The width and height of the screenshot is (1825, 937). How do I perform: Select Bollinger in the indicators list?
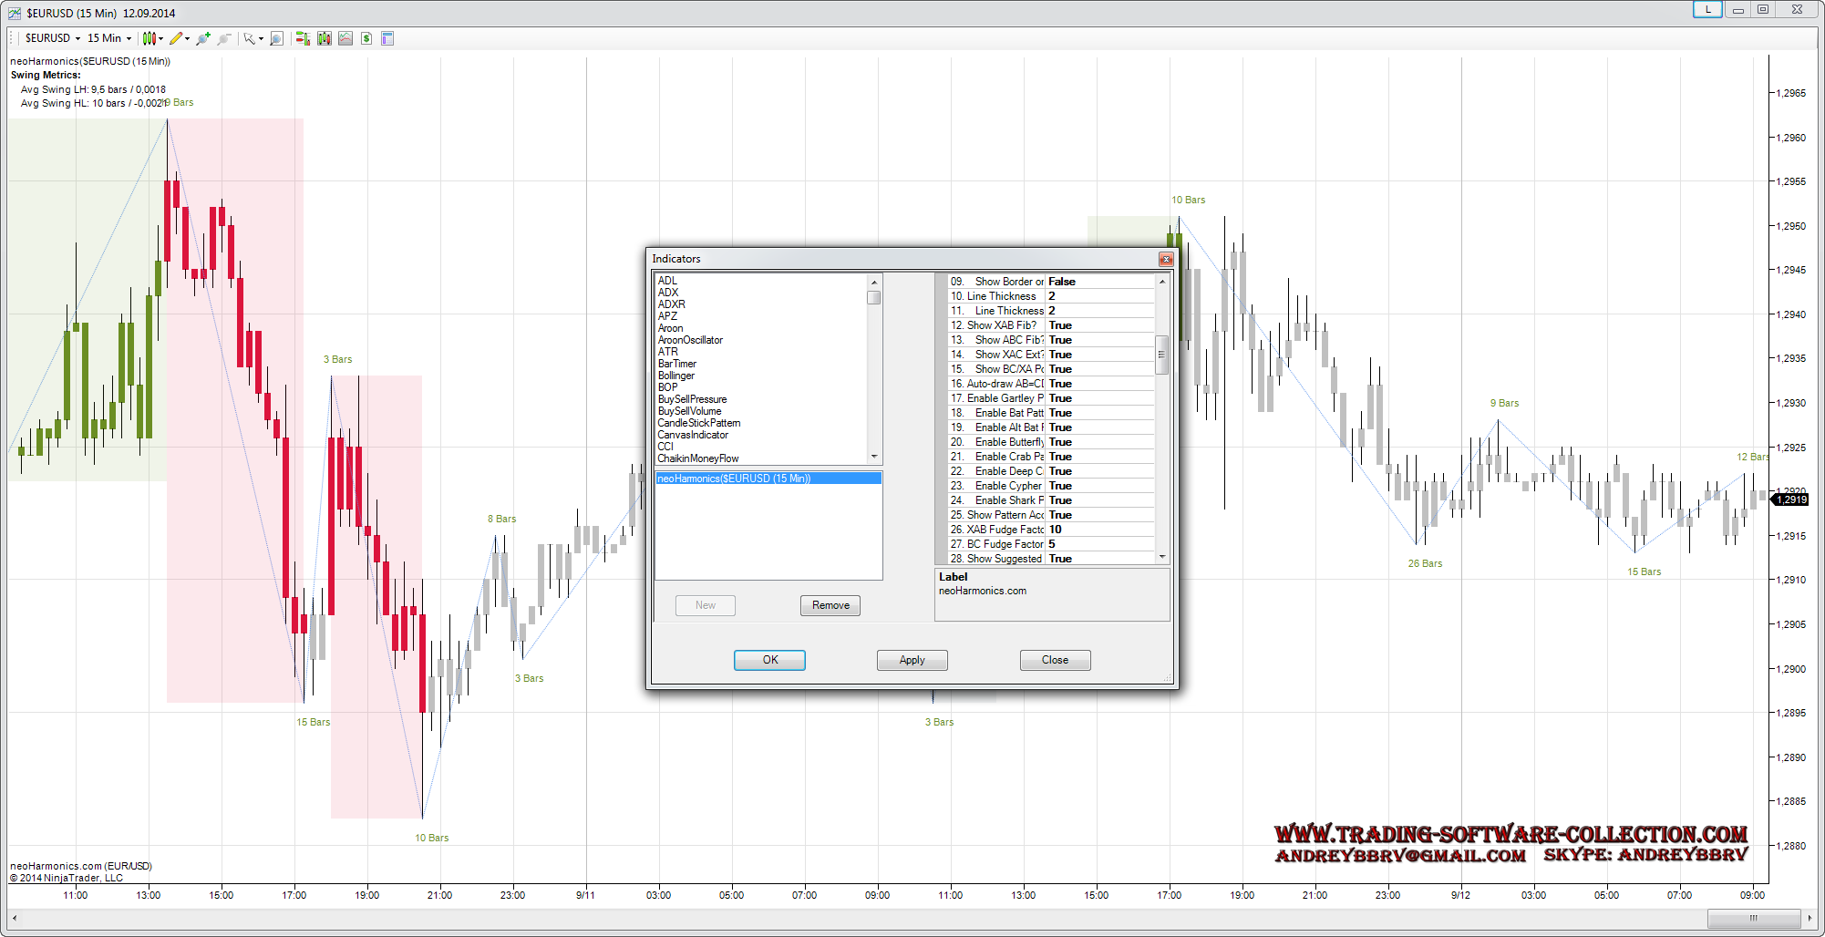(x=676, y=376)
